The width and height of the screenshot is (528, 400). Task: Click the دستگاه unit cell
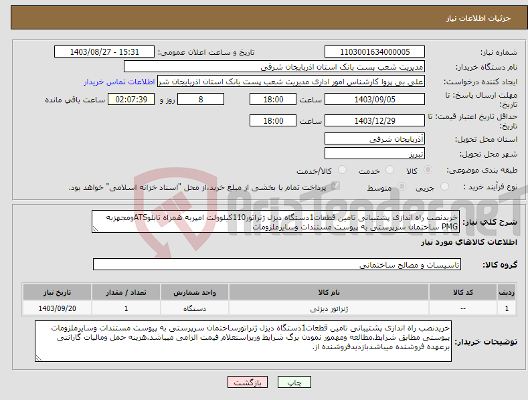tap(195, 308)
